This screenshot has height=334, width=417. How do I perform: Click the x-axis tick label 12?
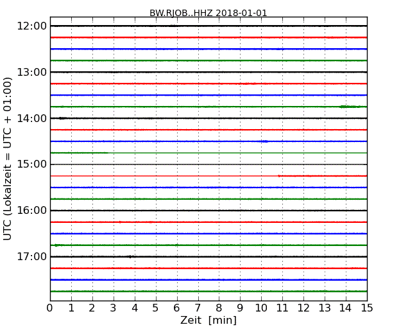tap(303, 308)
